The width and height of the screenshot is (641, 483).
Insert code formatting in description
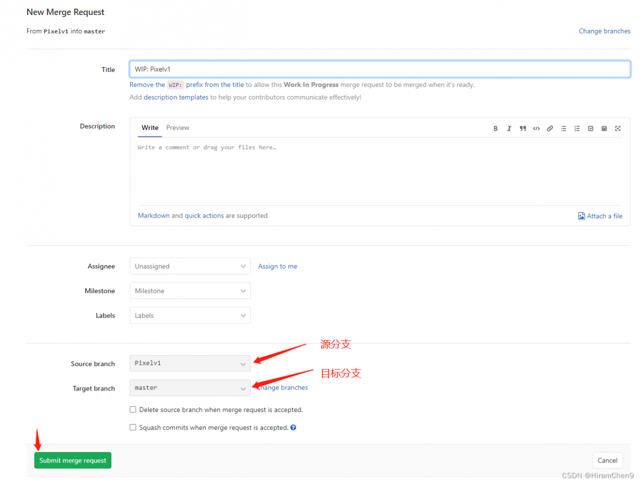pos(536,128)
